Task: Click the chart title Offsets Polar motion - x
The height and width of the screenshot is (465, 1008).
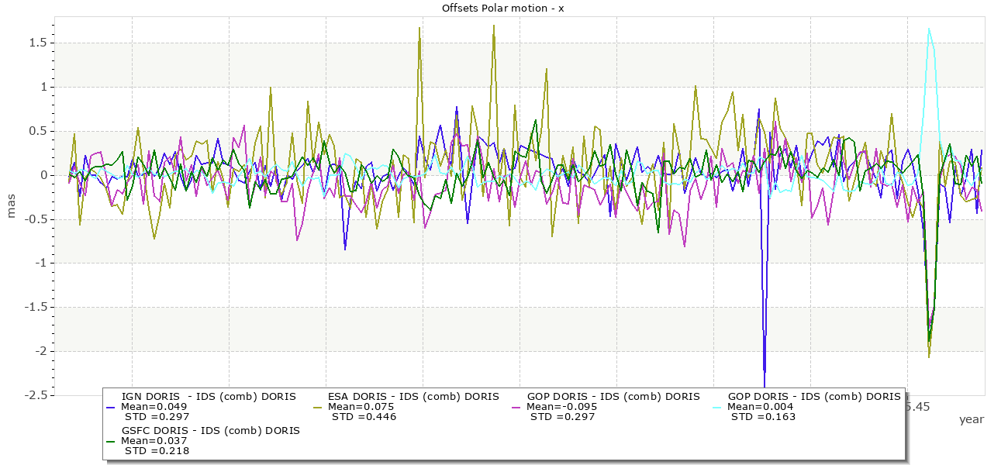Action: [502, 8]
